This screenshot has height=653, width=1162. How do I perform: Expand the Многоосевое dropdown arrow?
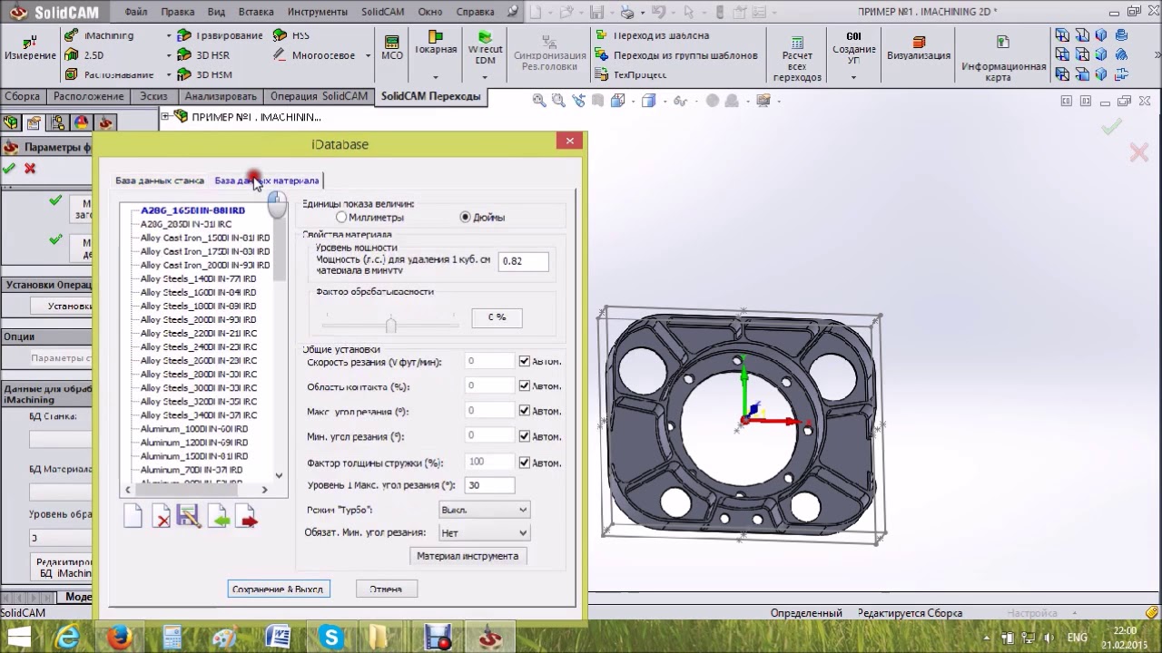368,55
